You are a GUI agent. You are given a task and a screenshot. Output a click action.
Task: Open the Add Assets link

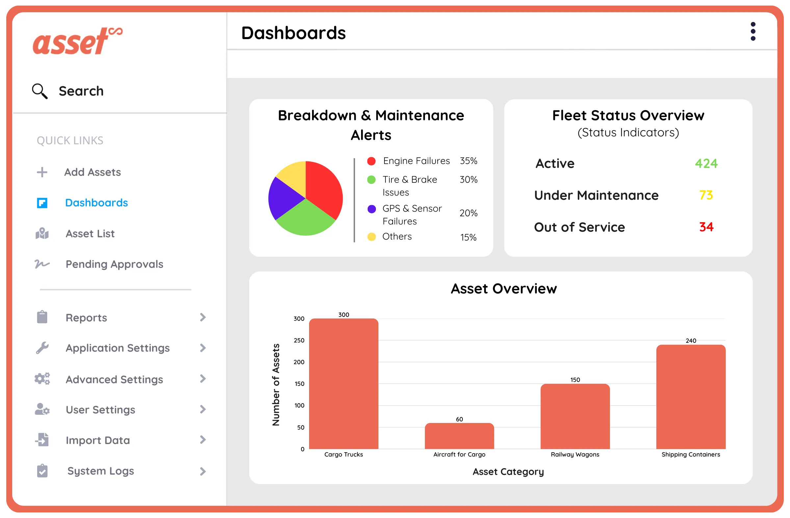92,172
